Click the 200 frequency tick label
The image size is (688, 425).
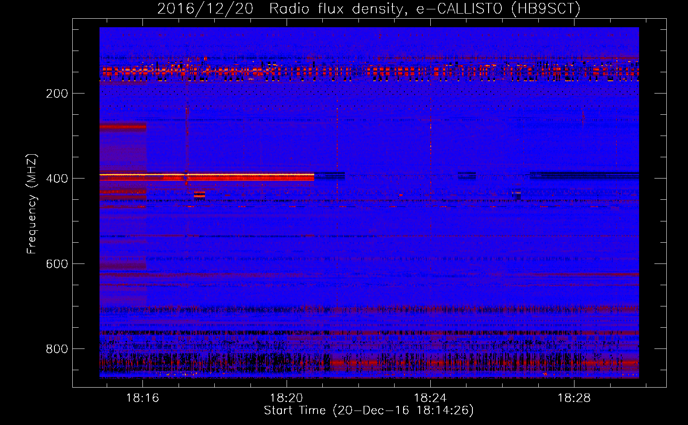point(57,93)
